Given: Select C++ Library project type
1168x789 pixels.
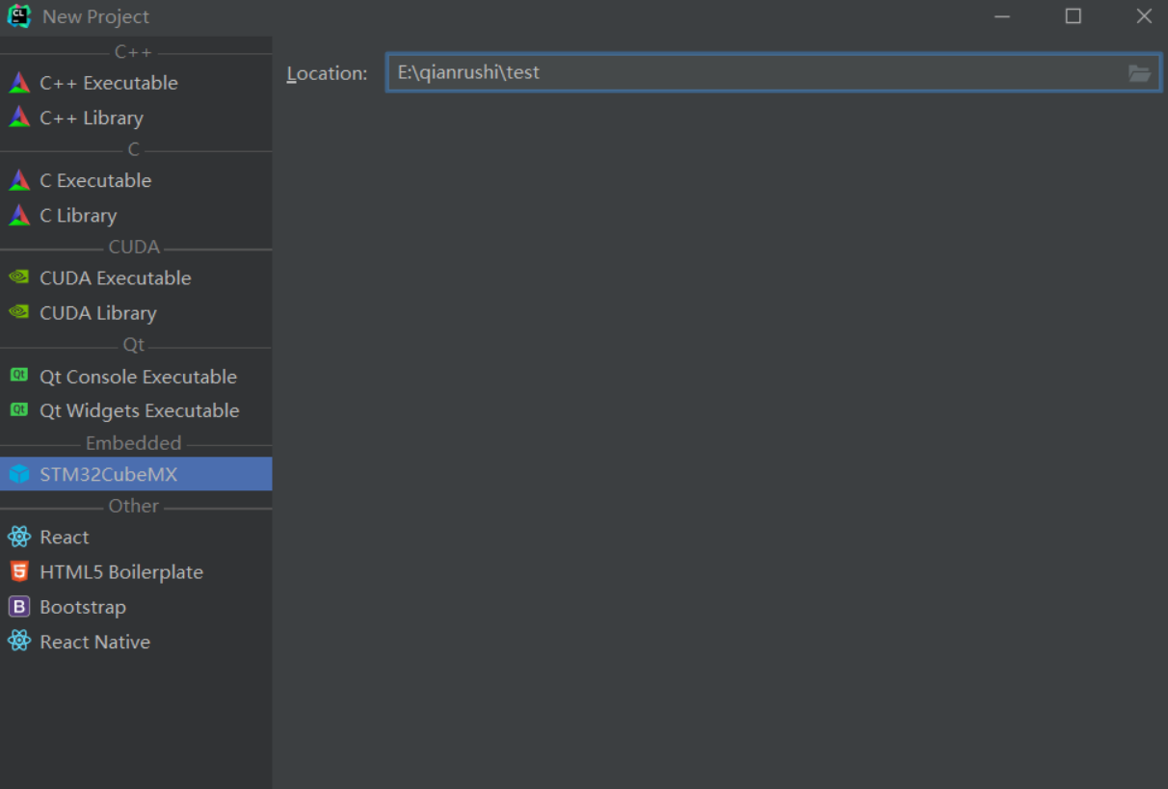Looking at the screenshot, I should (136, 118).
